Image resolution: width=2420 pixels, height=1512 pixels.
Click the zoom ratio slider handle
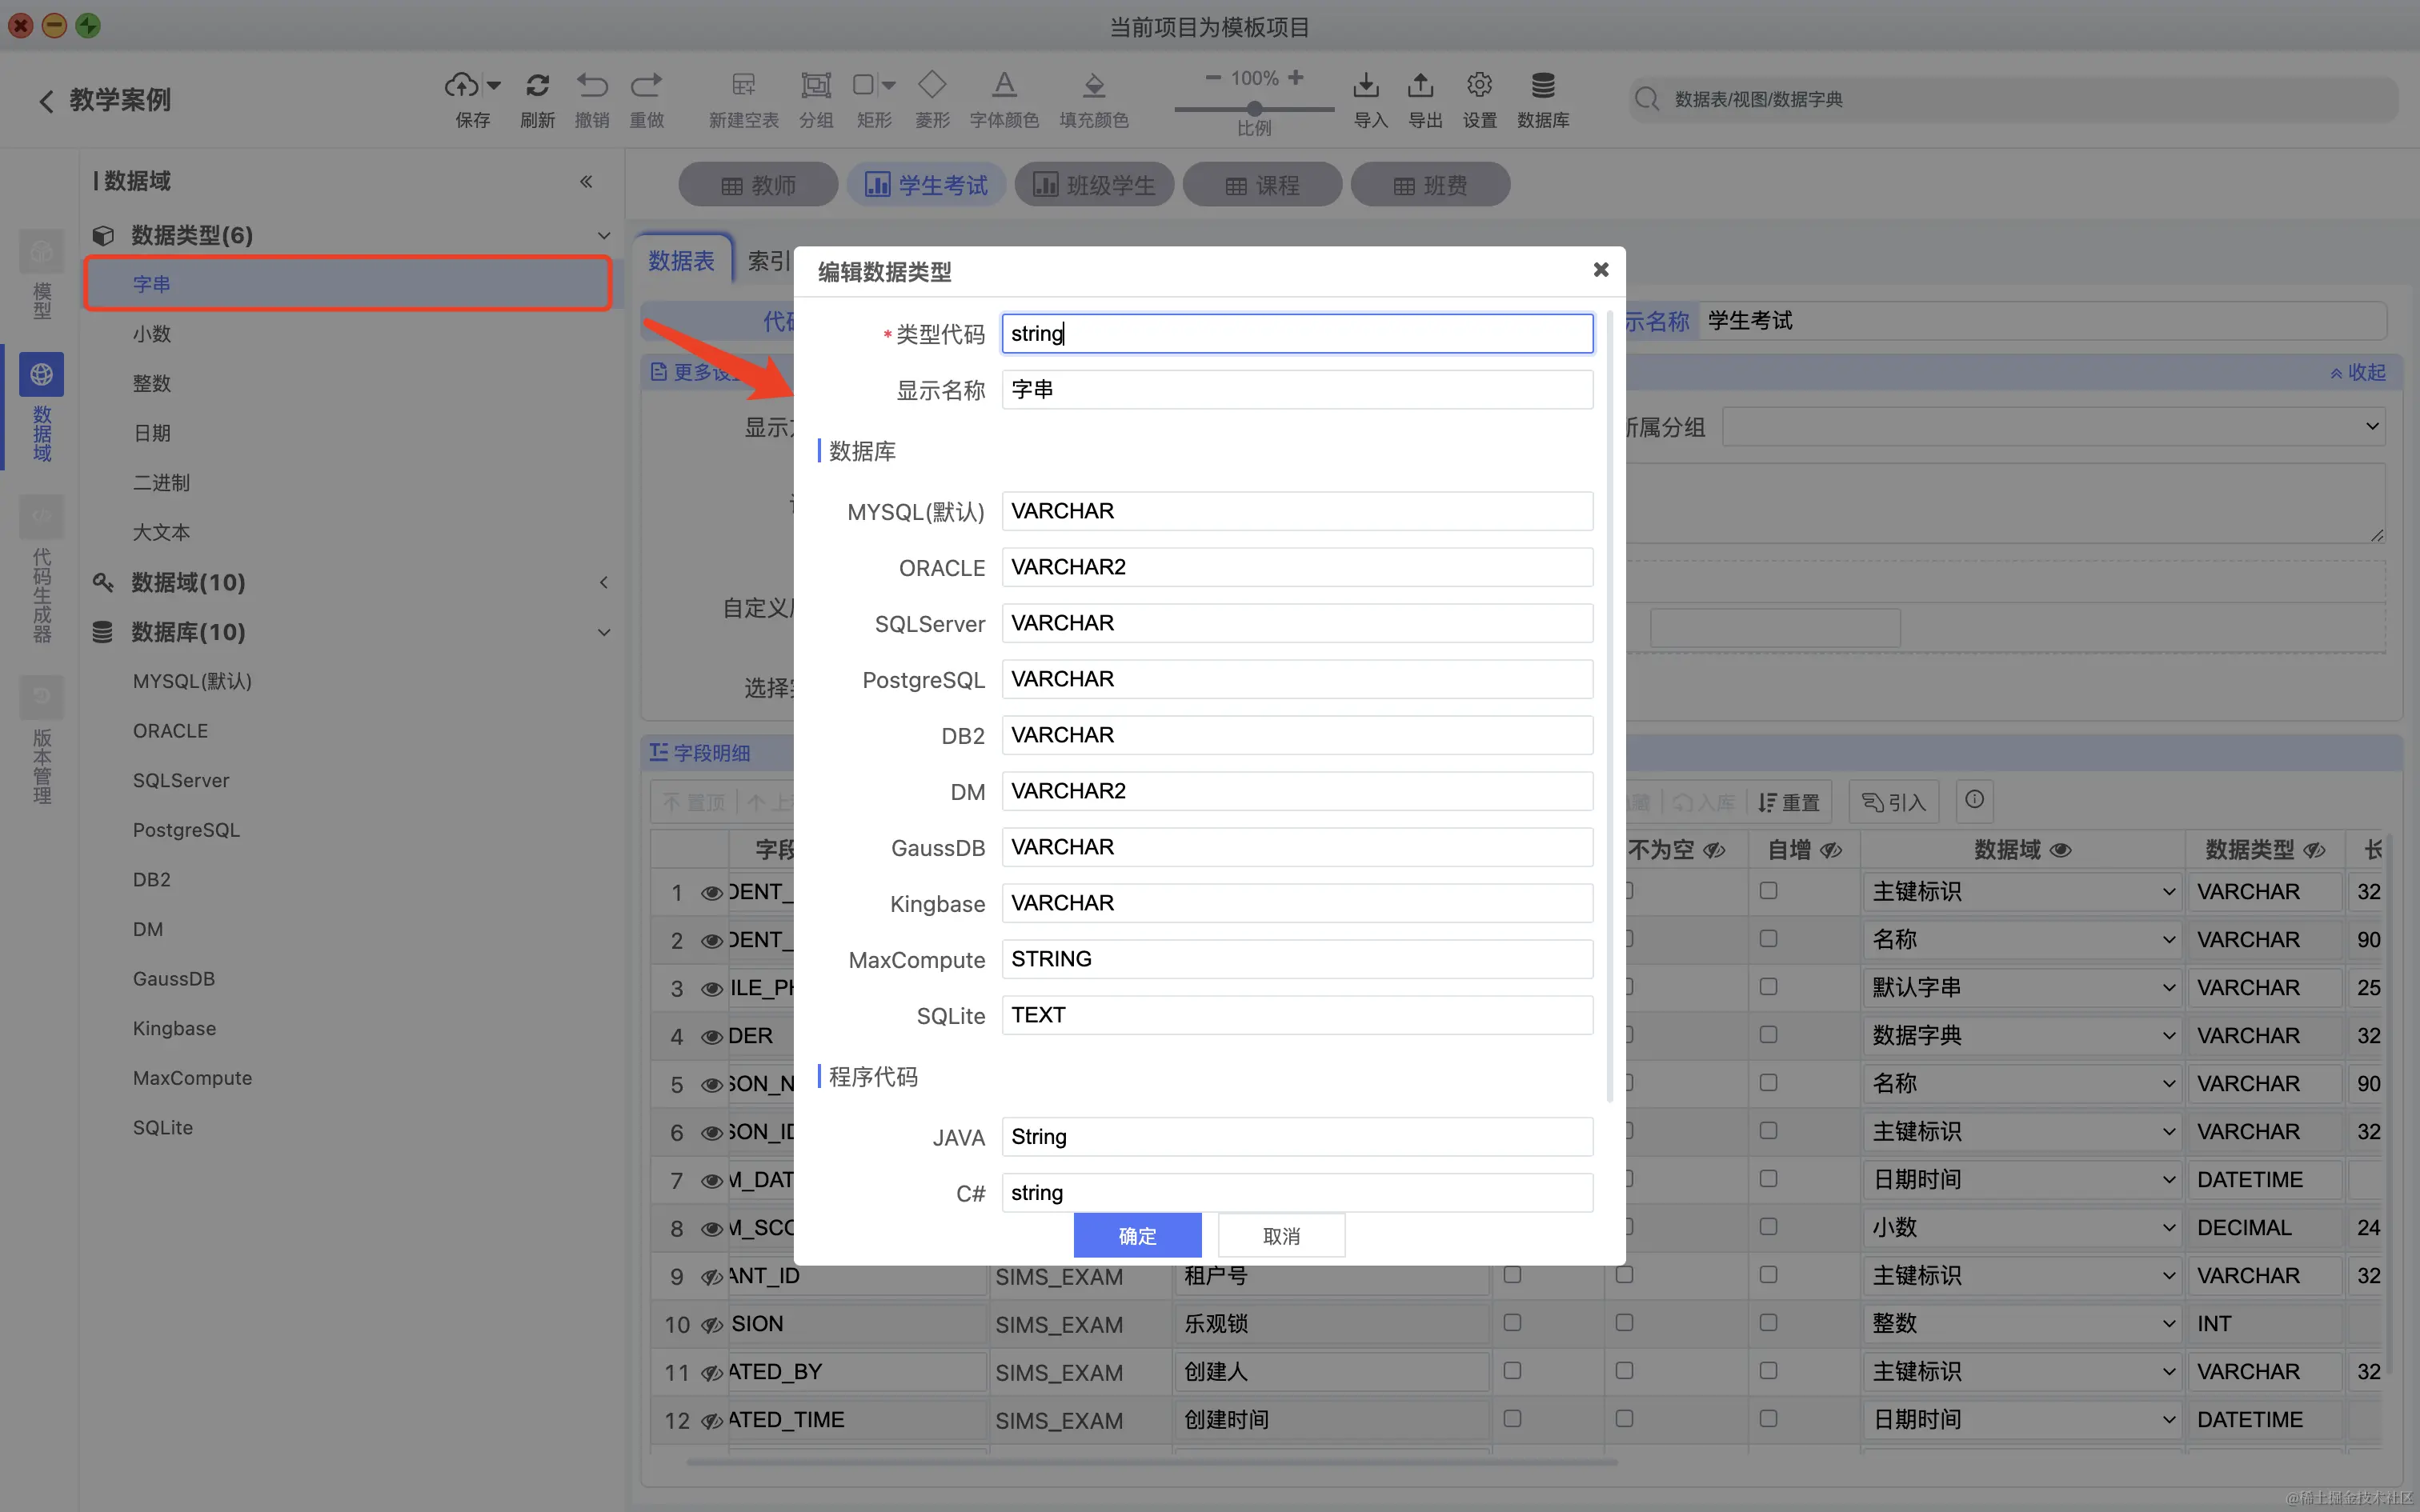[1254, 108]
